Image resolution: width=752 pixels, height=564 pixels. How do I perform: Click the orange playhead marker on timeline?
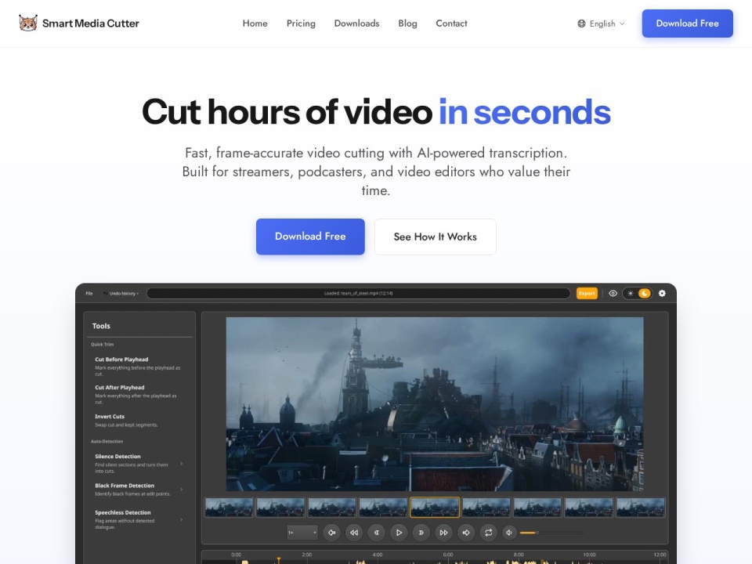[278, 560]
